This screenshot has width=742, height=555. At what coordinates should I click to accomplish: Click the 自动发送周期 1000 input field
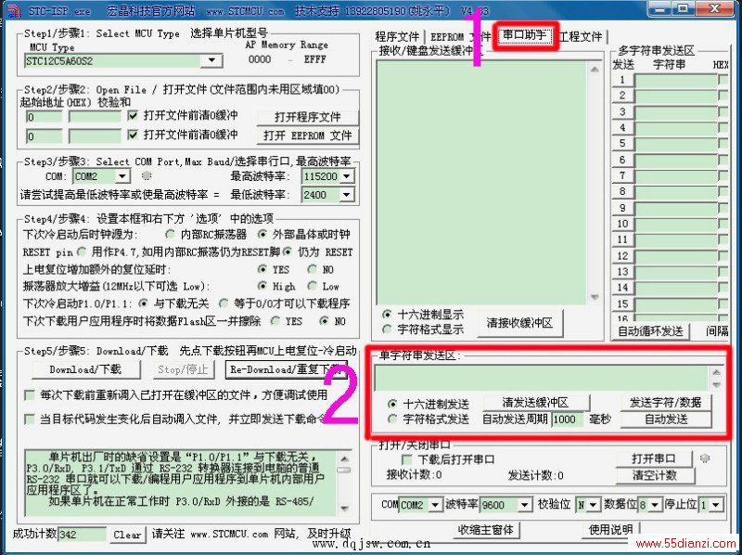567,419
